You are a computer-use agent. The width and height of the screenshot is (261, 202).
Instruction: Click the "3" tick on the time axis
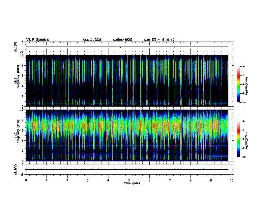(88, 180)
